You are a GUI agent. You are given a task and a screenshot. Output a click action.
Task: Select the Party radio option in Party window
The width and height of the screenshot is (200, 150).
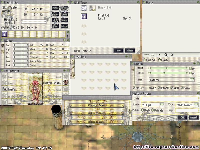pyautogui.click(x=159, y=60)
